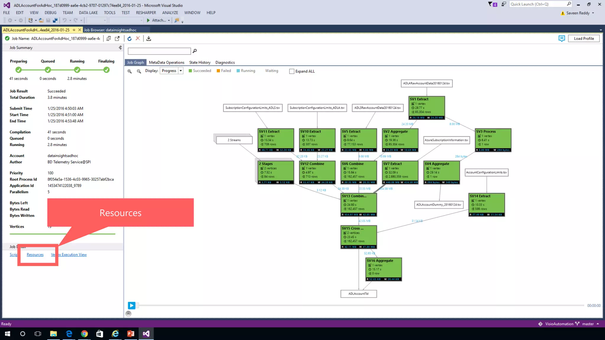
Task: Select the SV16 Aggregate graph node
Action: tap(384, 269)
